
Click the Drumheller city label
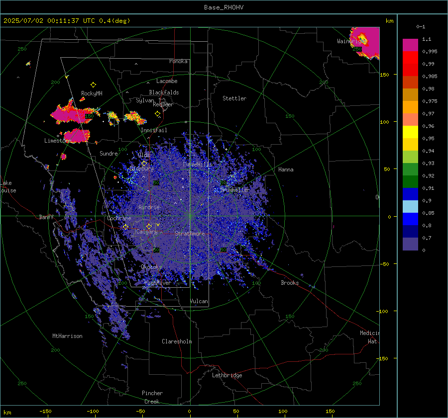pyautogui.click(x=235, y=190)
